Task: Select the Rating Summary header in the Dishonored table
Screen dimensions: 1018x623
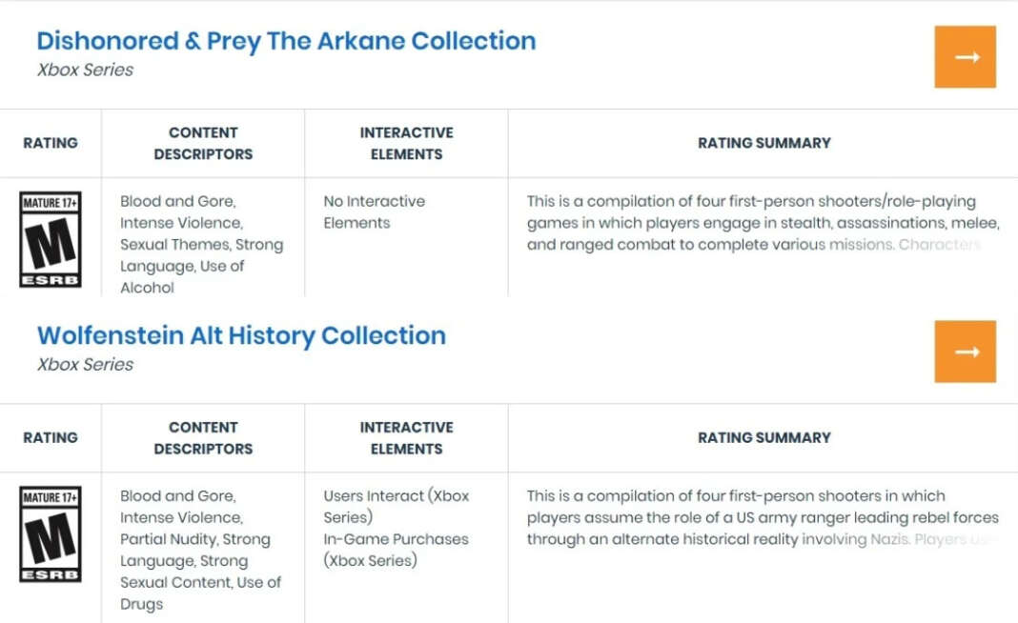Action: click(x=763, y=143)
